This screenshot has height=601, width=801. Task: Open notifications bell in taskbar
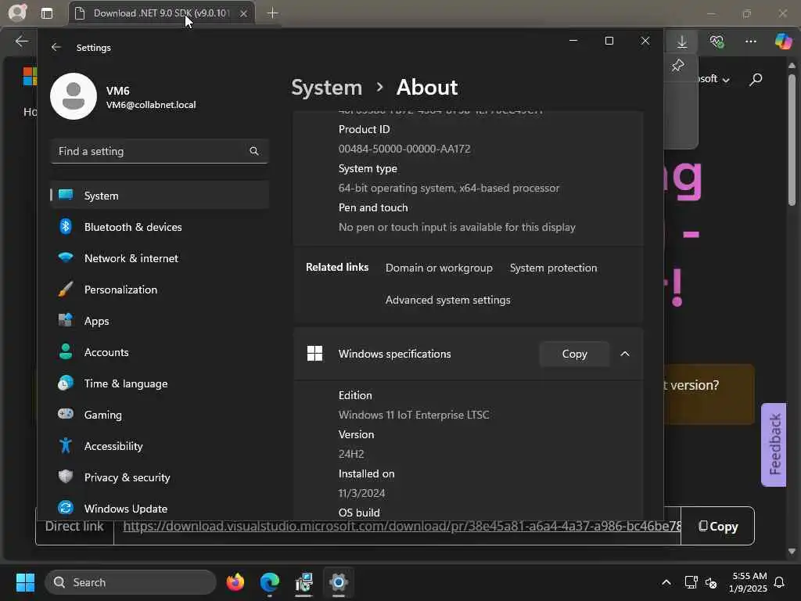pyautogui.click(x=780, y=582)
